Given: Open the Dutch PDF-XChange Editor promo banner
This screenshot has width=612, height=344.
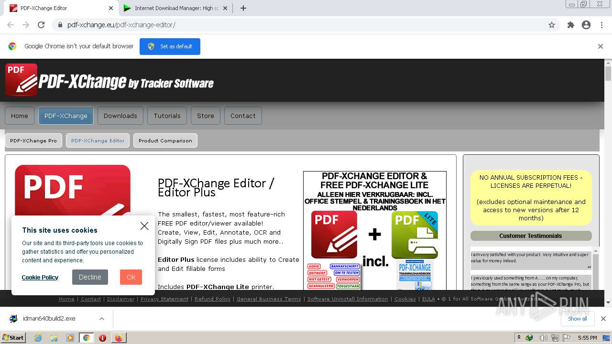Looking at the screenshot, I should point(375,230).
